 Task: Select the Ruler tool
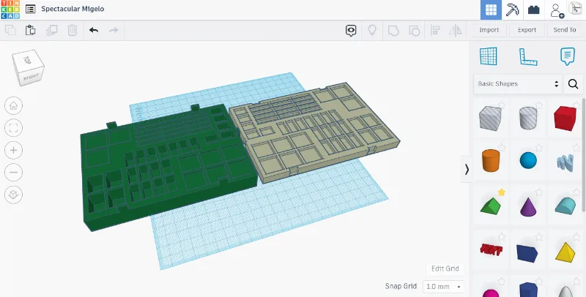tap(527, 57)
